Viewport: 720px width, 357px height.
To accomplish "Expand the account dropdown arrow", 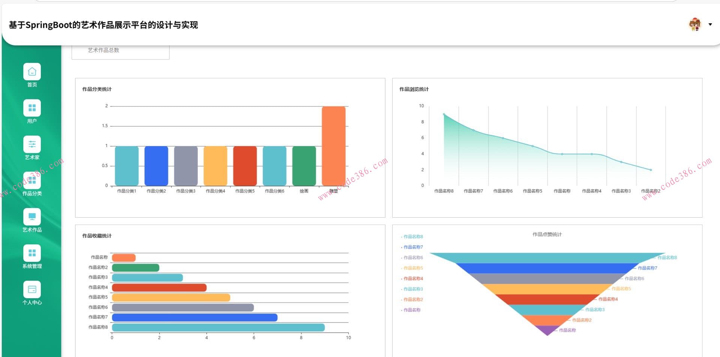I will [x=710, y=25].
